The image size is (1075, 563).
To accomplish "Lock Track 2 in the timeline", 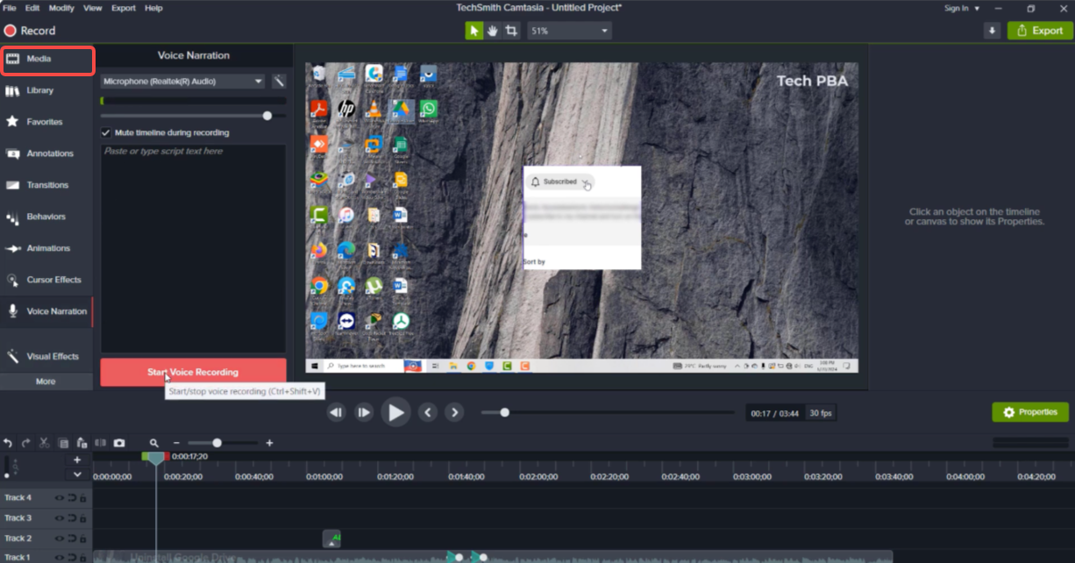I will coord(82,538).
